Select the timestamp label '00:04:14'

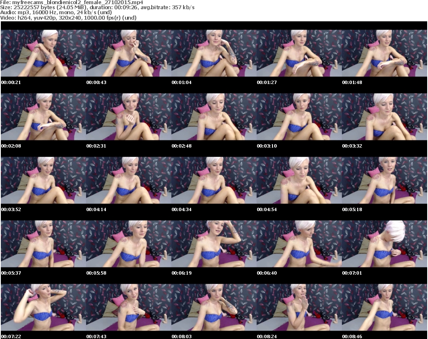click(97, 209)
